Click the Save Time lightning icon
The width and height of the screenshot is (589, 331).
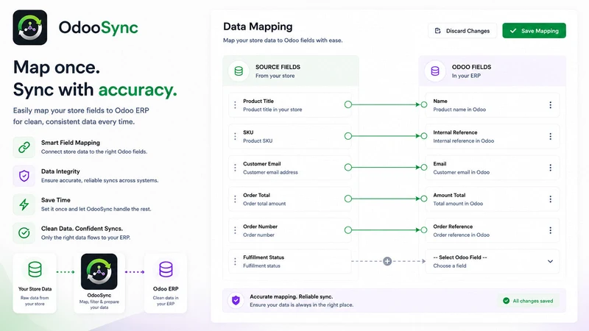(24, 204)
